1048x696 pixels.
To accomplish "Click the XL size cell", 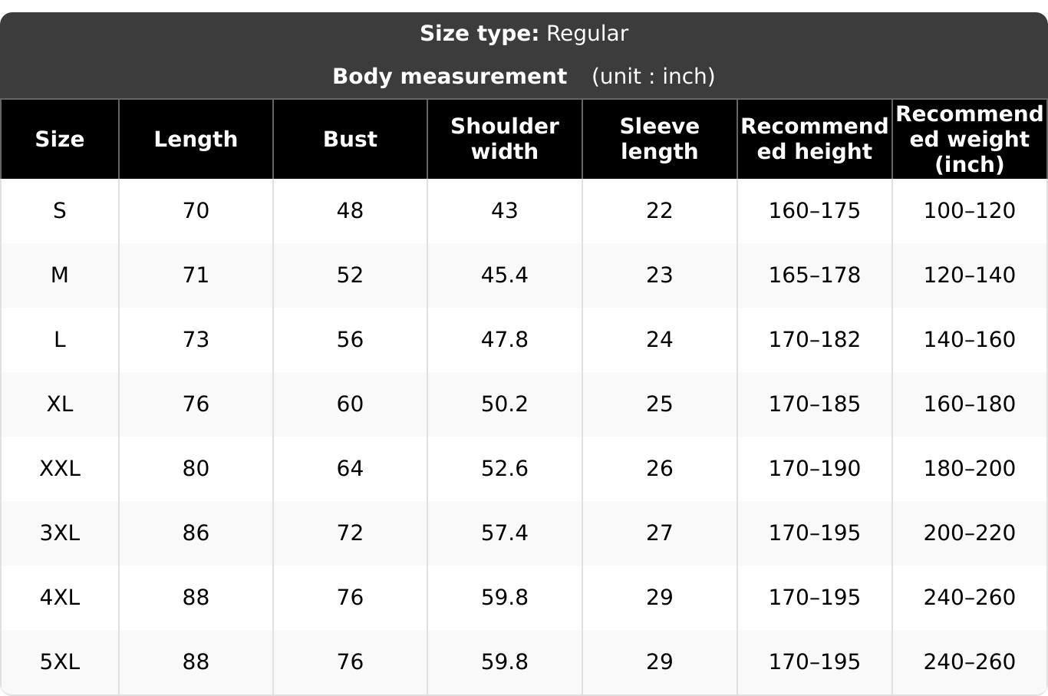I will pyautogui.click(x=60, y=404).
